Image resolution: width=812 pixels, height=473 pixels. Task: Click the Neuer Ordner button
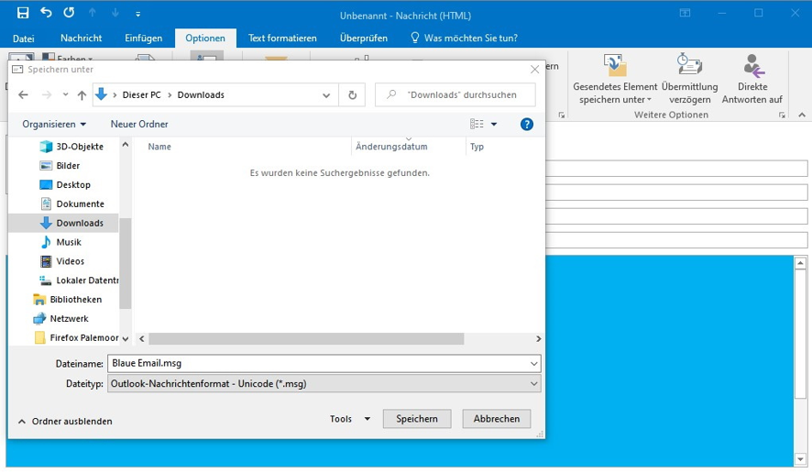[x=139, y=125]
